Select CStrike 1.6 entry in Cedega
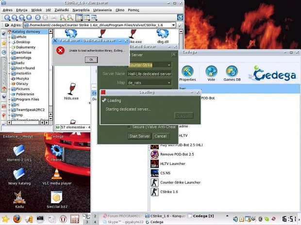301x225 pixels. pyautogui.click(x=169, y=192)
